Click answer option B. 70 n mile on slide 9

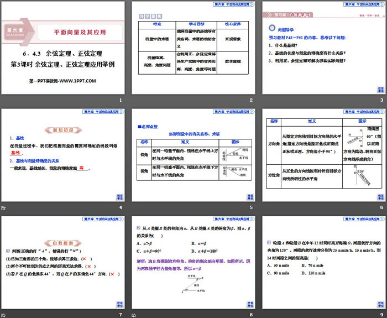point(312,265)
